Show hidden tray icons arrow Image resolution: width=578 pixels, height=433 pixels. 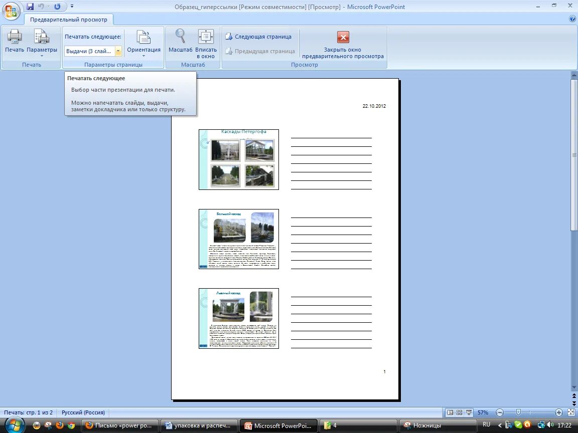[500, 425]
